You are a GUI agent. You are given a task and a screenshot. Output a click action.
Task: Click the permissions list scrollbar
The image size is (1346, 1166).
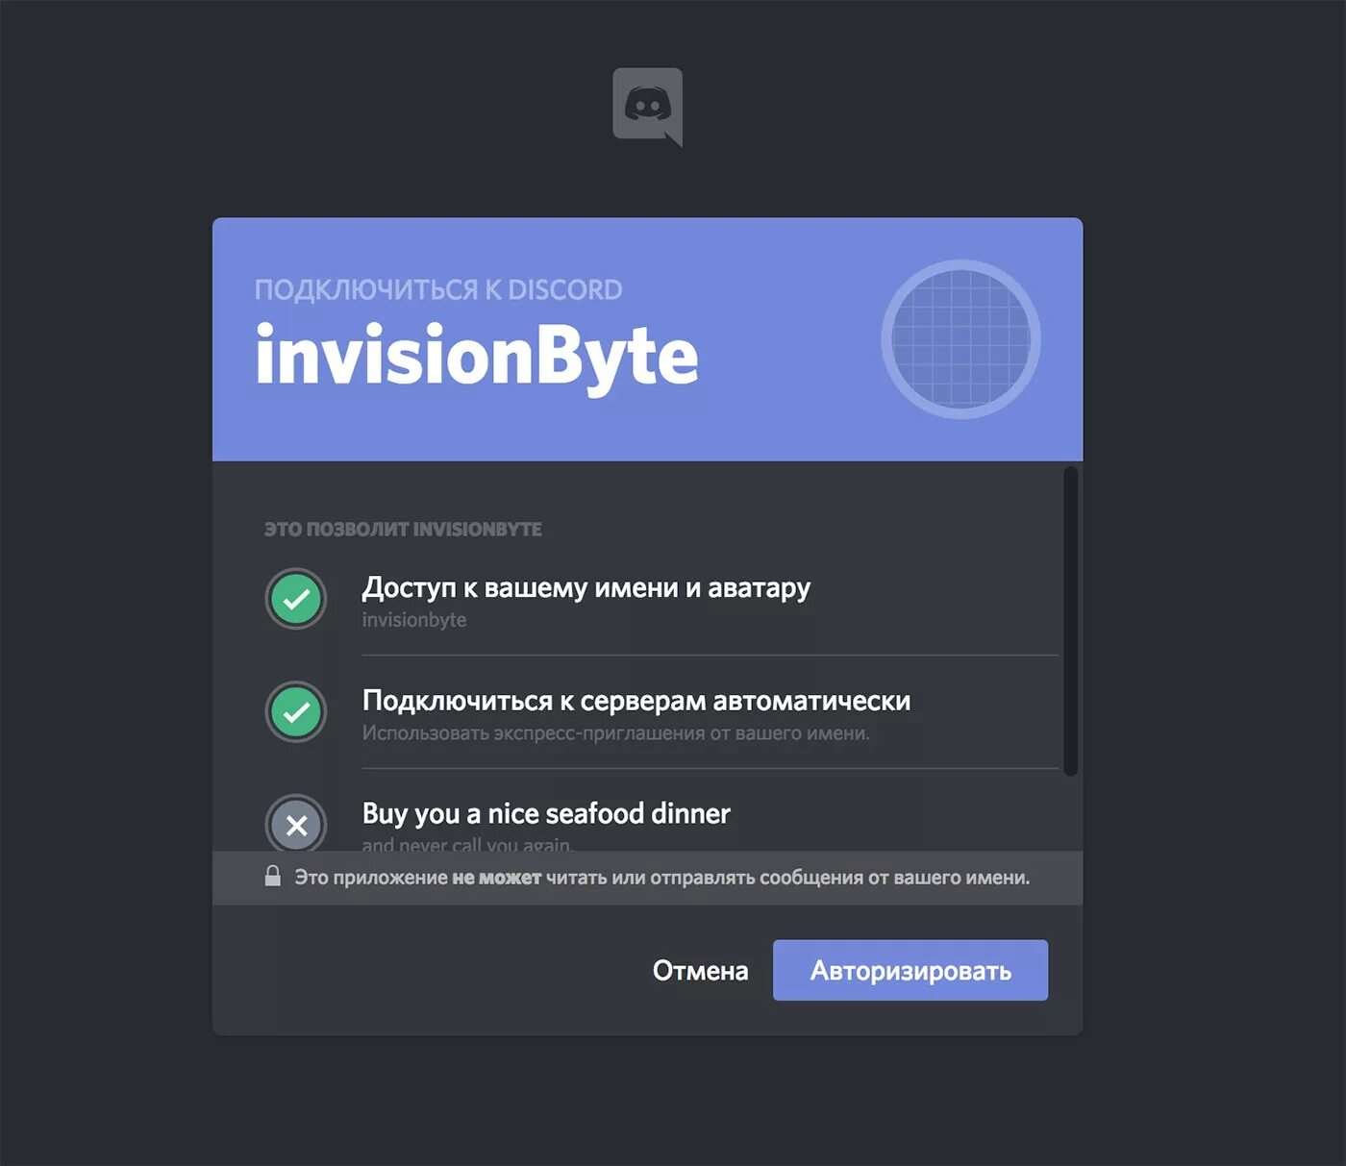click(x=1070, y=621)
